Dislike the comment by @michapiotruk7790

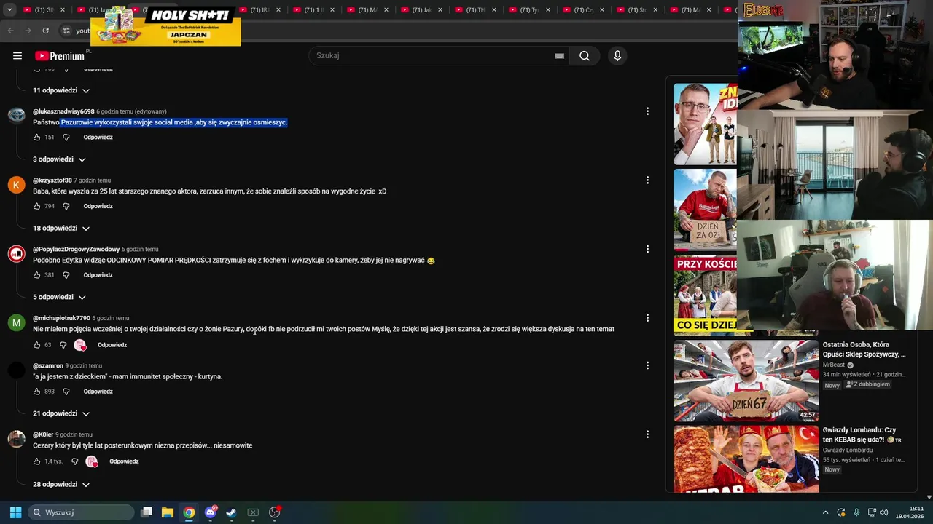coord(63,345)
